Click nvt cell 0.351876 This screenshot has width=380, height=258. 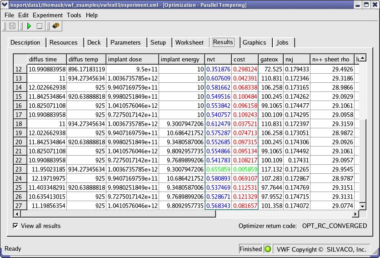pos(218,69)
